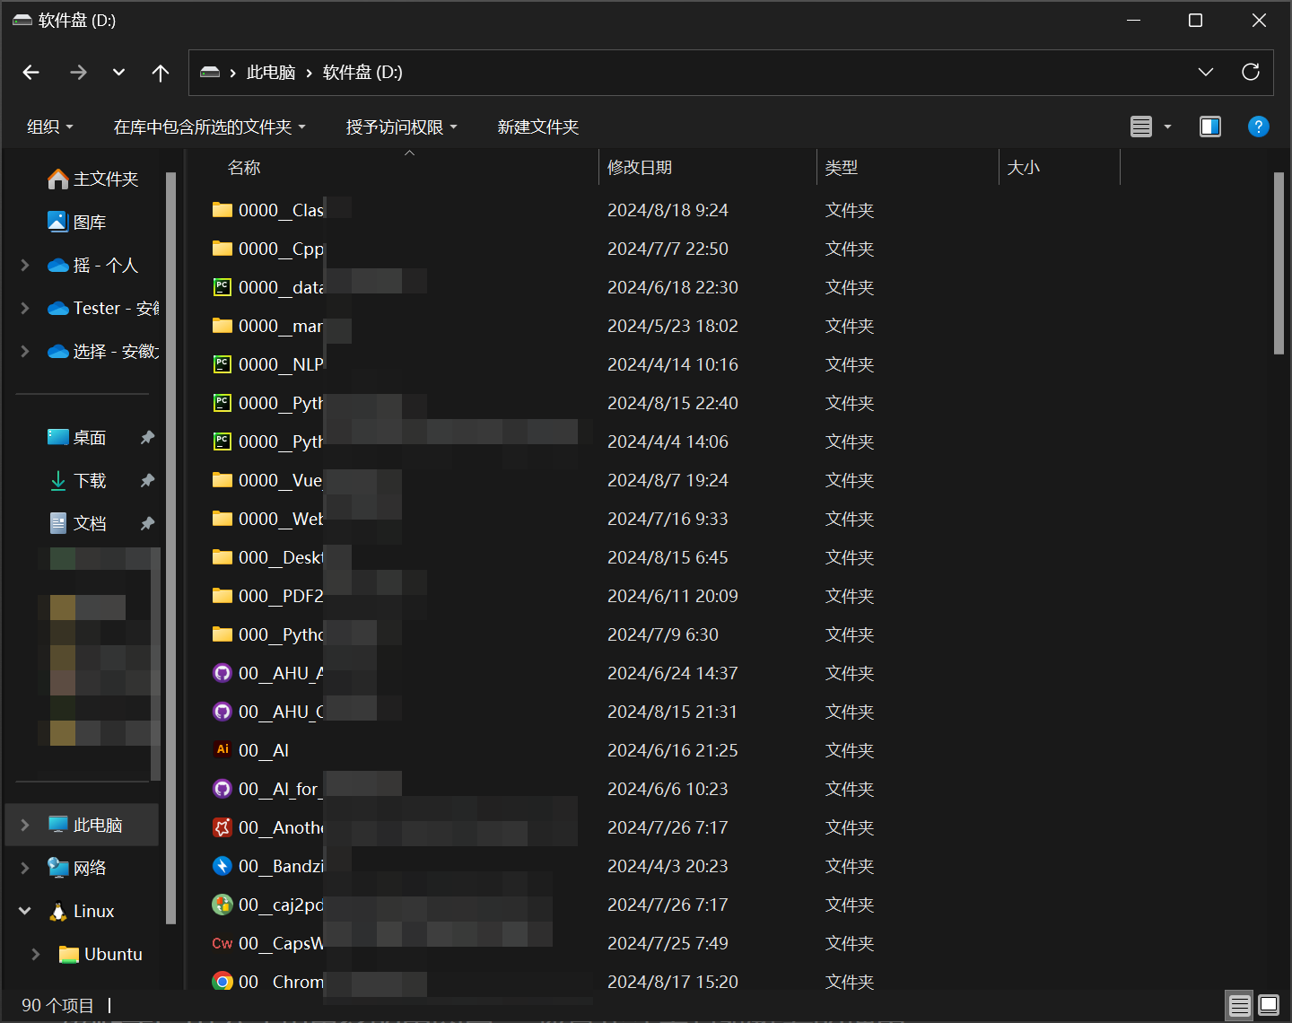Screen dimensions: 1292x1023
Task: Select the Chrome icon of 00 Chrom
Action: (223, 982)
